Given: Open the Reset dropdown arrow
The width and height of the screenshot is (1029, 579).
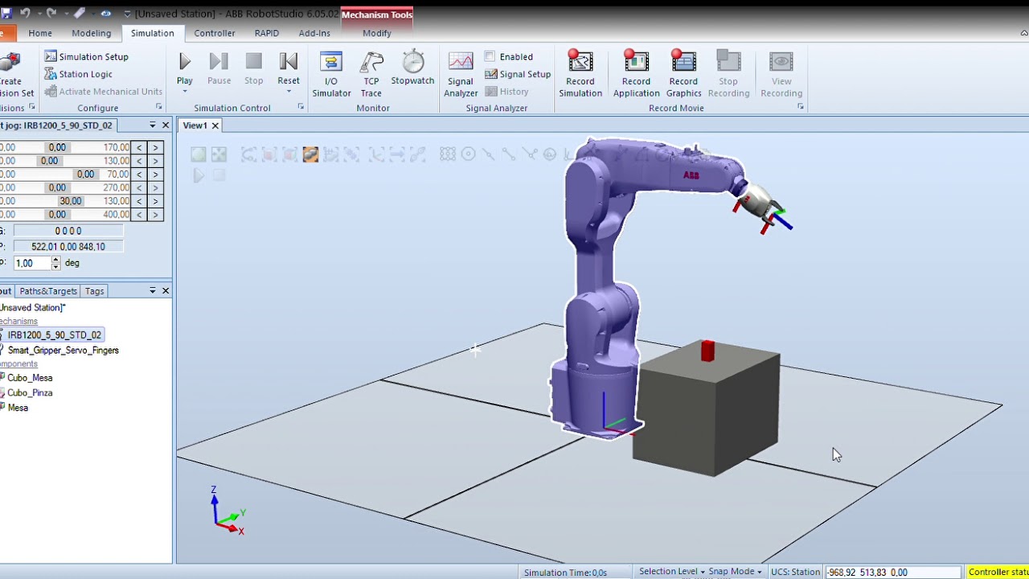Looking at the screenshot, I should 288,91.
